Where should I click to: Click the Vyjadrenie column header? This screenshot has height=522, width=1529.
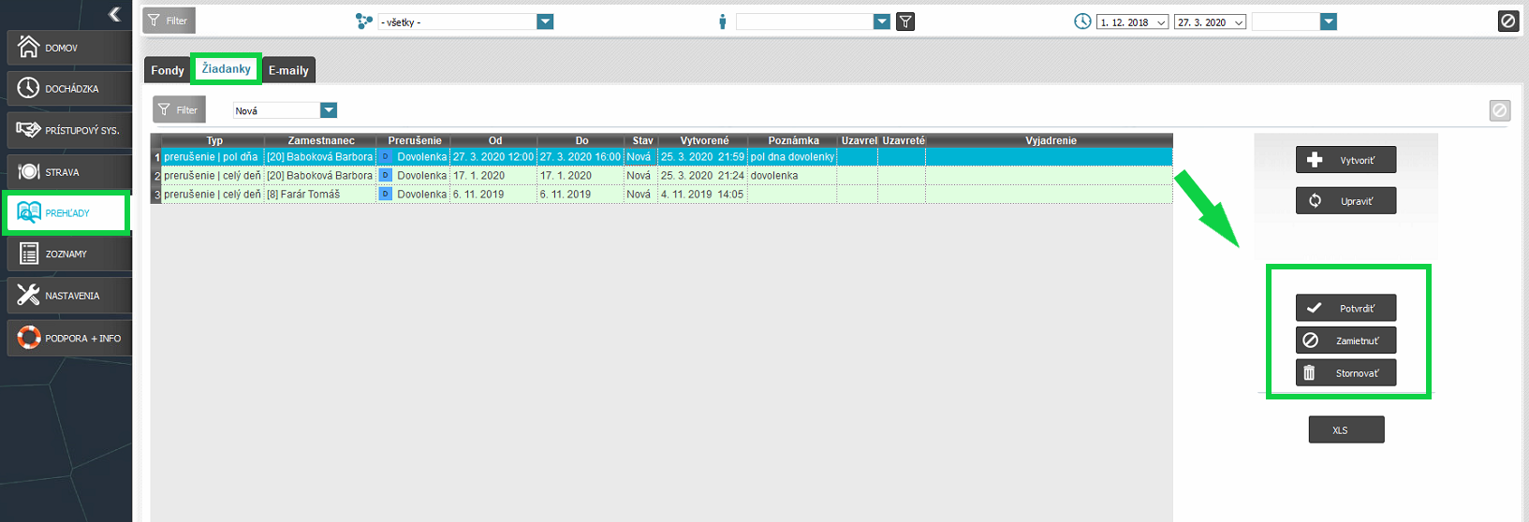(x=1051, y=140)
